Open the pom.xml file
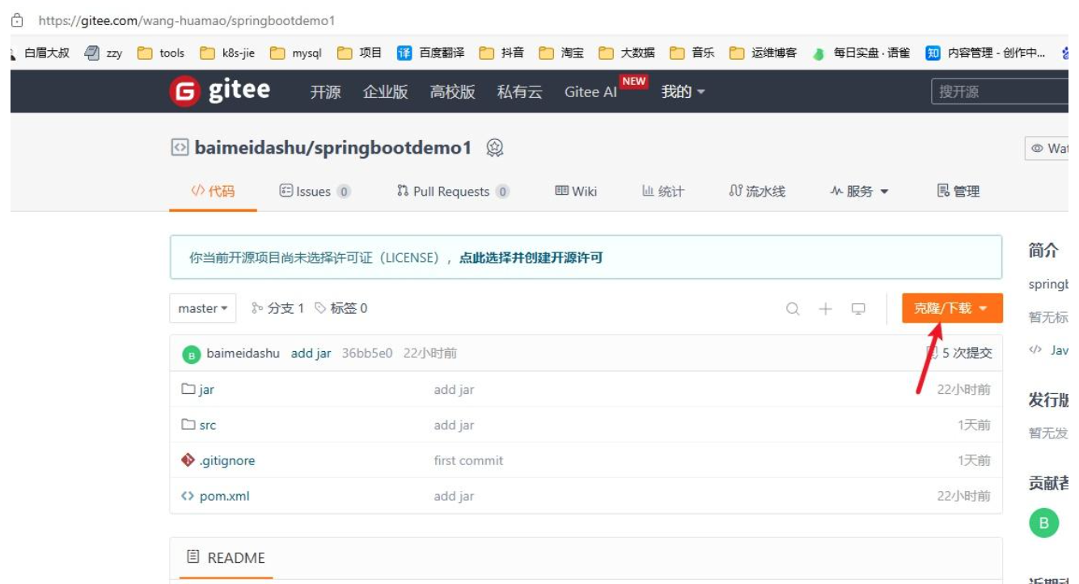 point(225,497)
